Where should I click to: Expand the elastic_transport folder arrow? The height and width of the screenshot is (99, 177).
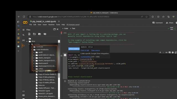[x=34, y=58]
